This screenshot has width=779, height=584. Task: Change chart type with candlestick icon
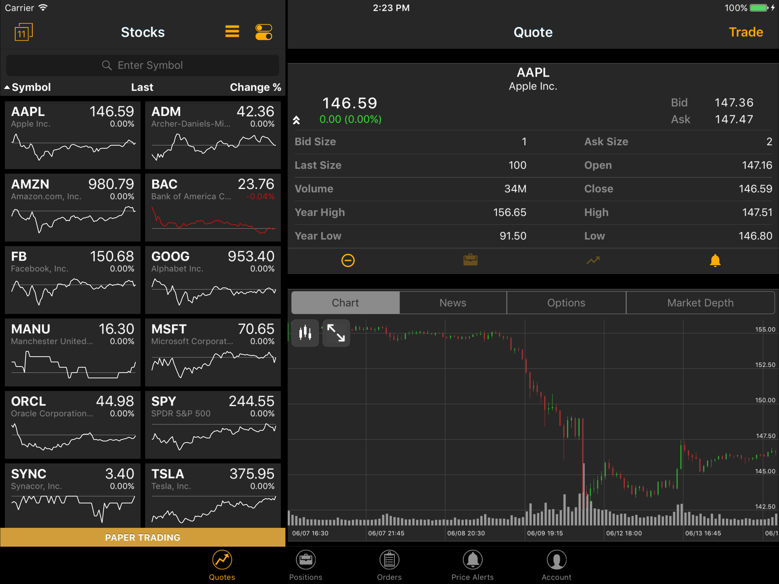[x=305, y=333]
